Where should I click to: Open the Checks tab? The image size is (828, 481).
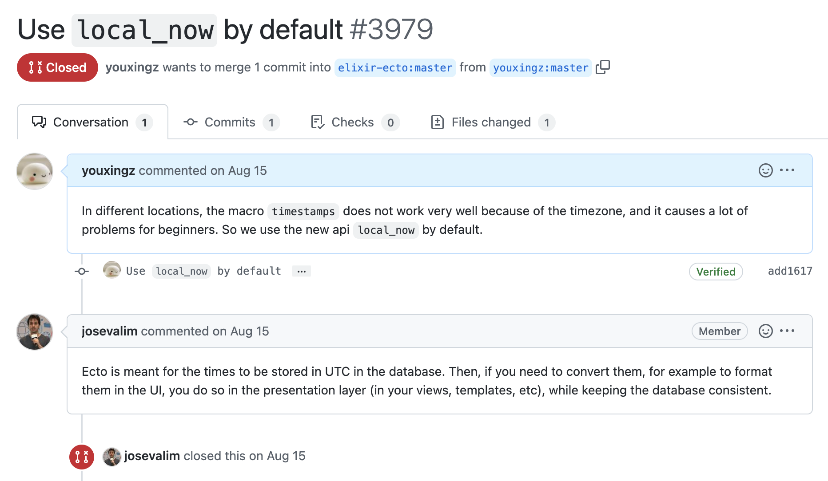(355, 122)
